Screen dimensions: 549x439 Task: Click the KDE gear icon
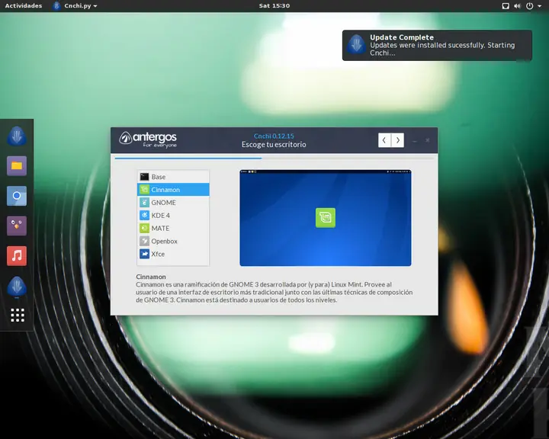point(144,215)
